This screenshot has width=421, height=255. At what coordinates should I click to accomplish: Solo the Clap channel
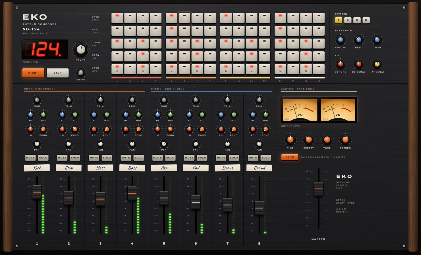point(75,158)
